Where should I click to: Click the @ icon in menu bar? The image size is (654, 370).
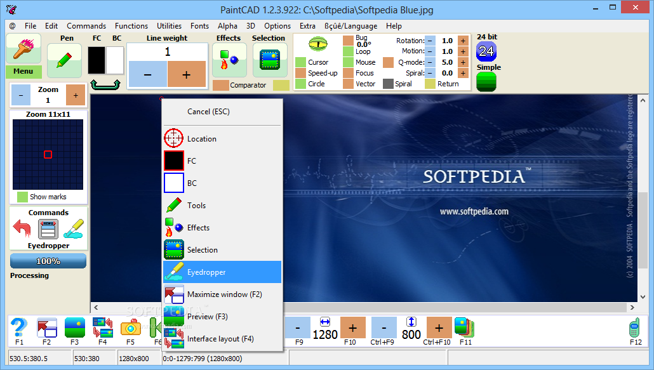13,26
